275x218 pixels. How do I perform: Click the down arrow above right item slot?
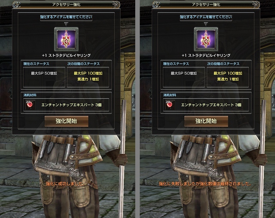(x=206, y=24)
